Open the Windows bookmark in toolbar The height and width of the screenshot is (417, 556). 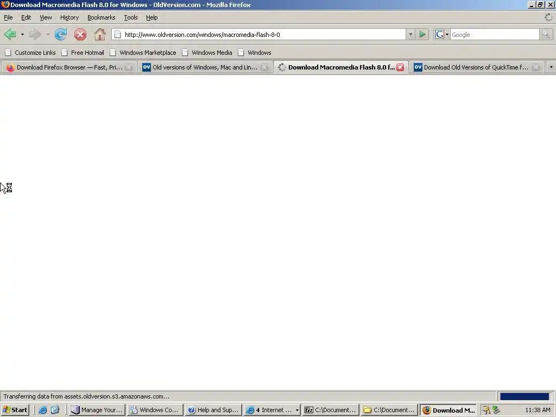tap(255, 53)
